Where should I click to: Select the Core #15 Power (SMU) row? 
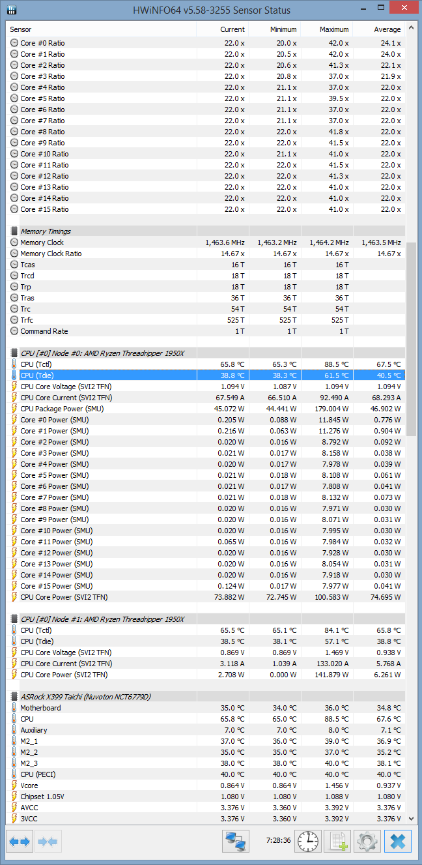pos(206,586)
